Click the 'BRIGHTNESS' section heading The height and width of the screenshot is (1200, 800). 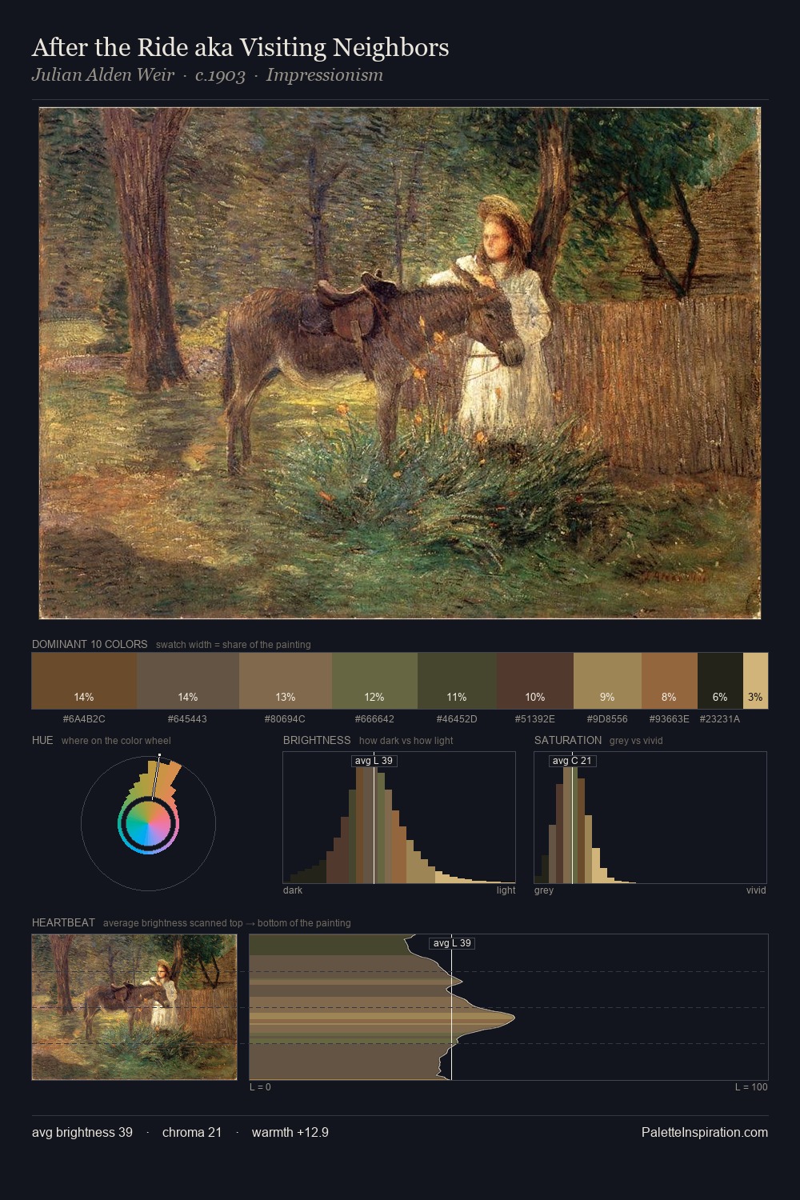317,740
